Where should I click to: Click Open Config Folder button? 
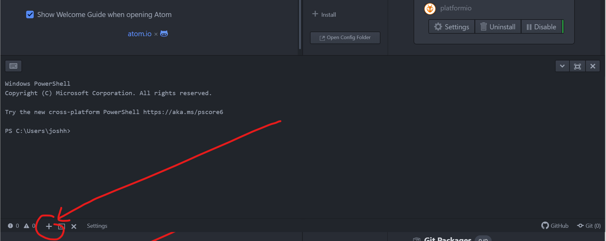coord(345,37)
